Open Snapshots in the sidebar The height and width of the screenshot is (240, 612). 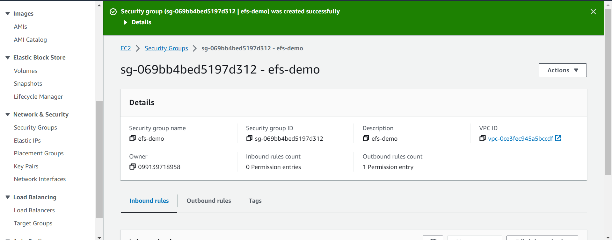pyautogui.click(x=28, y=84)
